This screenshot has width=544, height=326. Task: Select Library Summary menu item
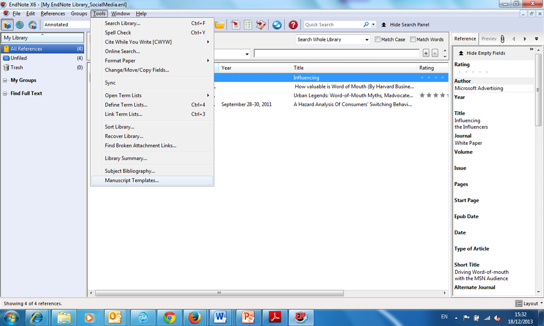coord(152,158)
